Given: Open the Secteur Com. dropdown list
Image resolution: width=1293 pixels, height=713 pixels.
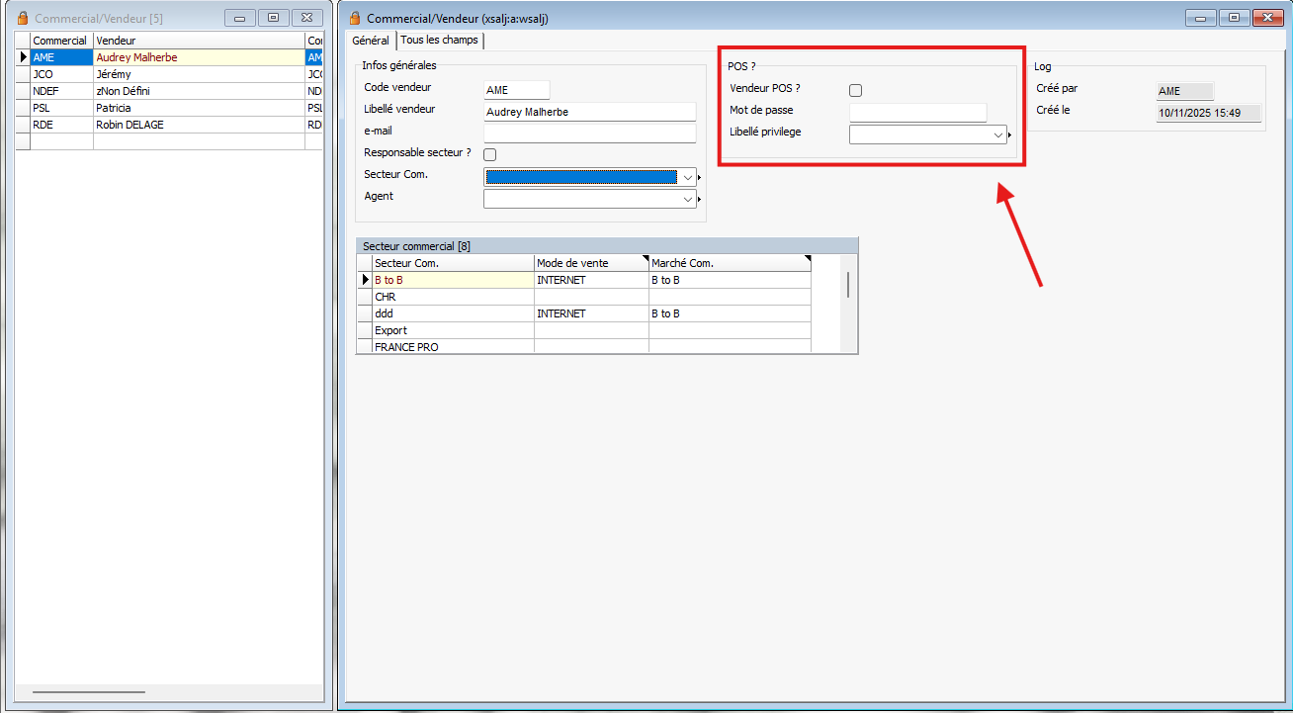Looking at the screenshot, I should click(x=688, y=178).
